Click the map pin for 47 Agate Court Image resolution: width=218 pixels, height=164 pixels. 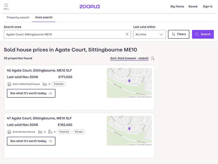(129, 129)
